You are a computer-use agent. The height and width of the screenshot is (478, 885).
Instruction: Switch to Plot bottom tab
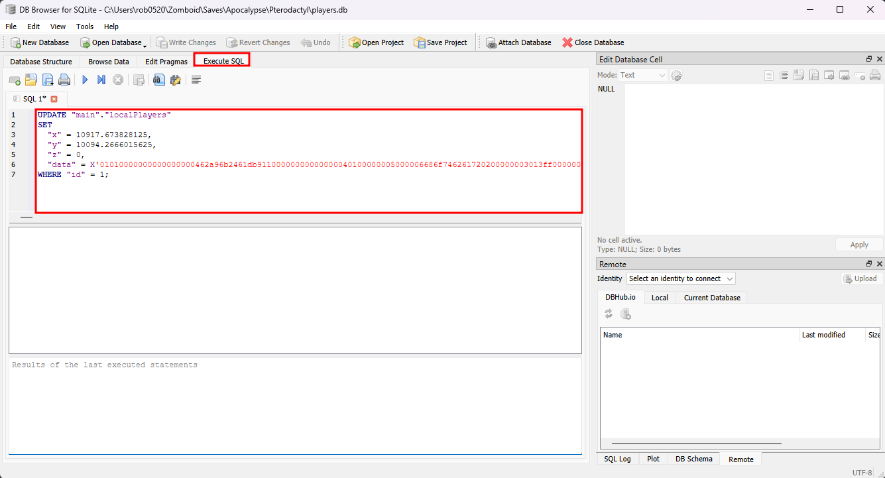653,459
